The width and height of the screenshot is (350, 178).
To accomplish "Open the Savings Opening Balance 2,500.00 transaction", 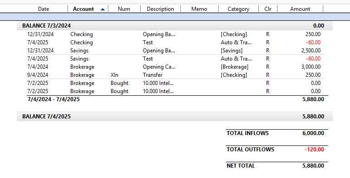I will (x=175, y=51).
